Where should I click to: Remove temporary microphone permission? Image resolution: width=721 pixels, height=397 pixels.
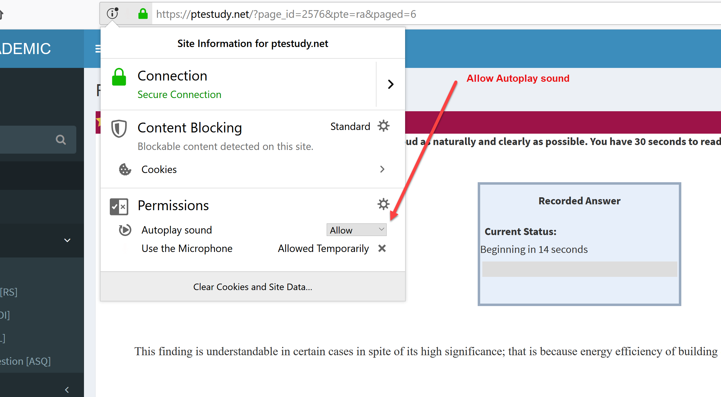pos(382,248)
